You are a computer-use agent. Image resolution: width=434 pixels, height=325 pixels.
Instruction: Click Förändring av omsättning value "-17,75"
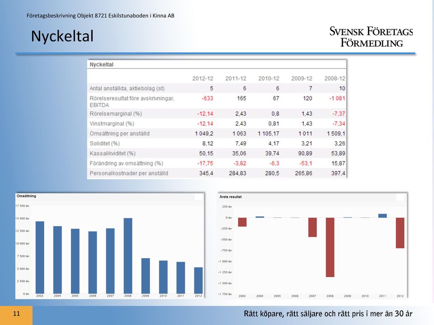[x=205, y=163]
